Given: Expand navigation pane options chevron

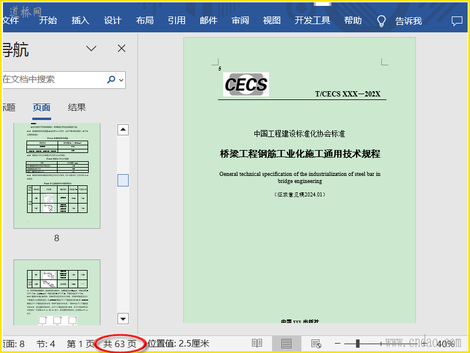Looking at the screenshot, I should click(x=91, y=48).
